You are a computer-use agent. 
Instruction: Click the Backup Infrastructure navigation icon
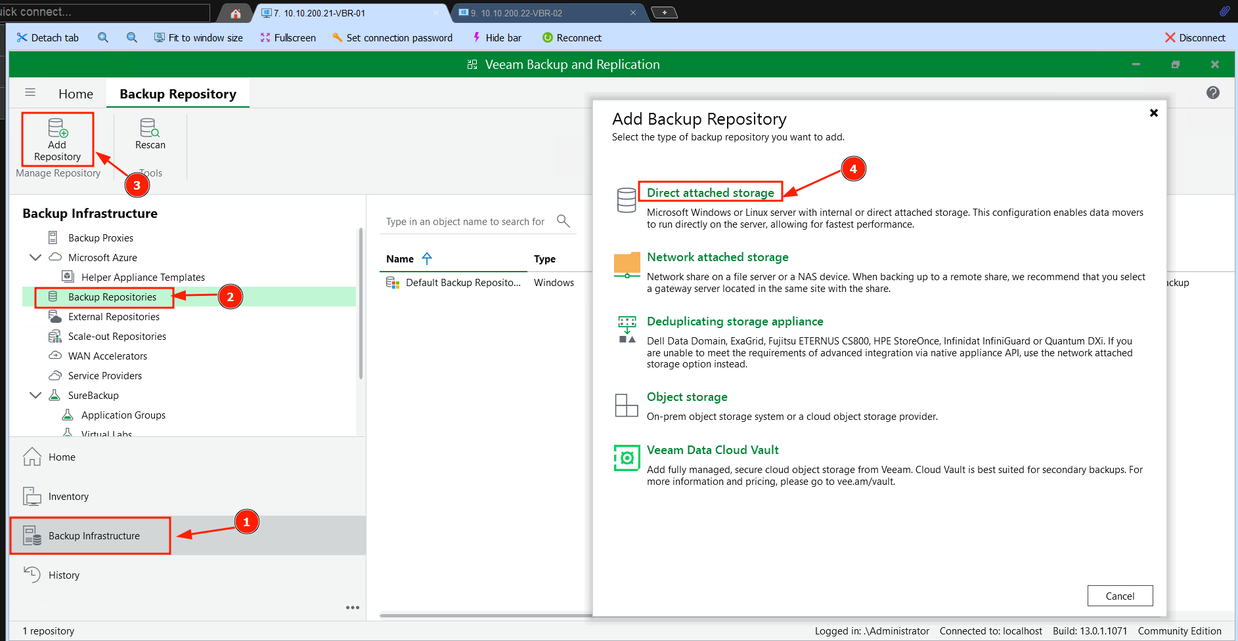point(32,535)
